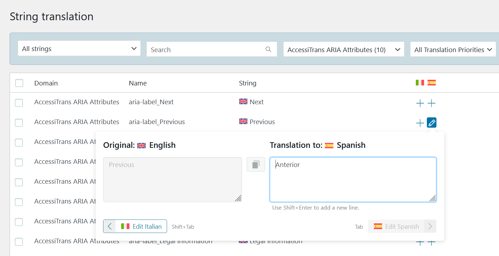Image resolution: width=499 pixels, height=256 pixels.
Task: Open AccessiTrans ARIA Attributes domain dropdown
Action: click(x=344, y=50)
